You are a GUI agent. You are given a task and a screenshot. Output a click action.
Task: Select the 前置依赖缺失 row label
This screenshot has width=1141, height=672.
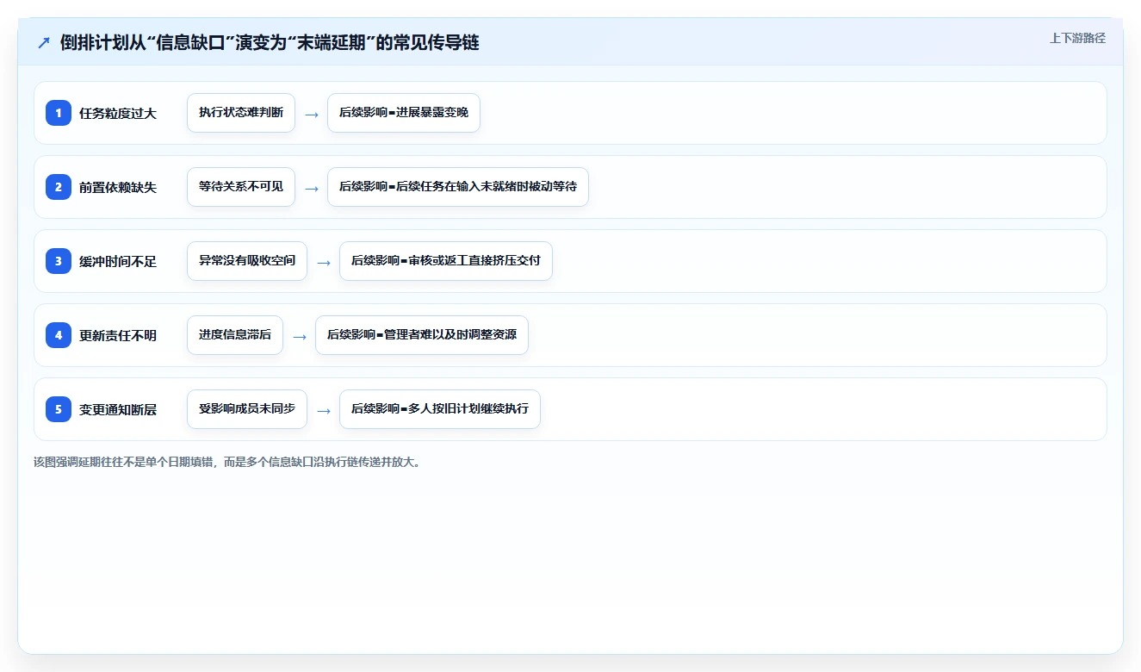tap(118, 187)
